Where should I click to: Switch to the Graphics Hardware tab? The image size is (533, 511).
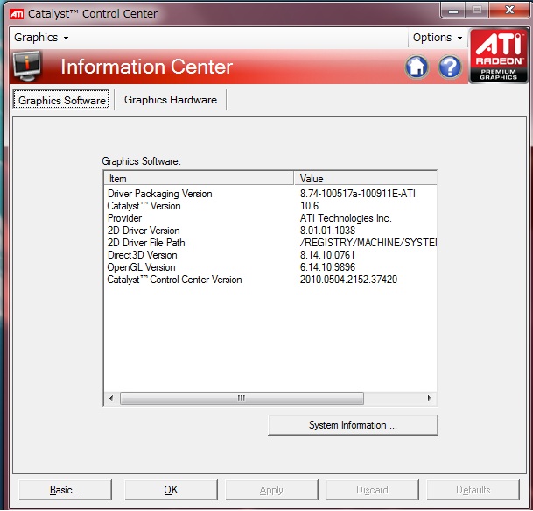170,100
